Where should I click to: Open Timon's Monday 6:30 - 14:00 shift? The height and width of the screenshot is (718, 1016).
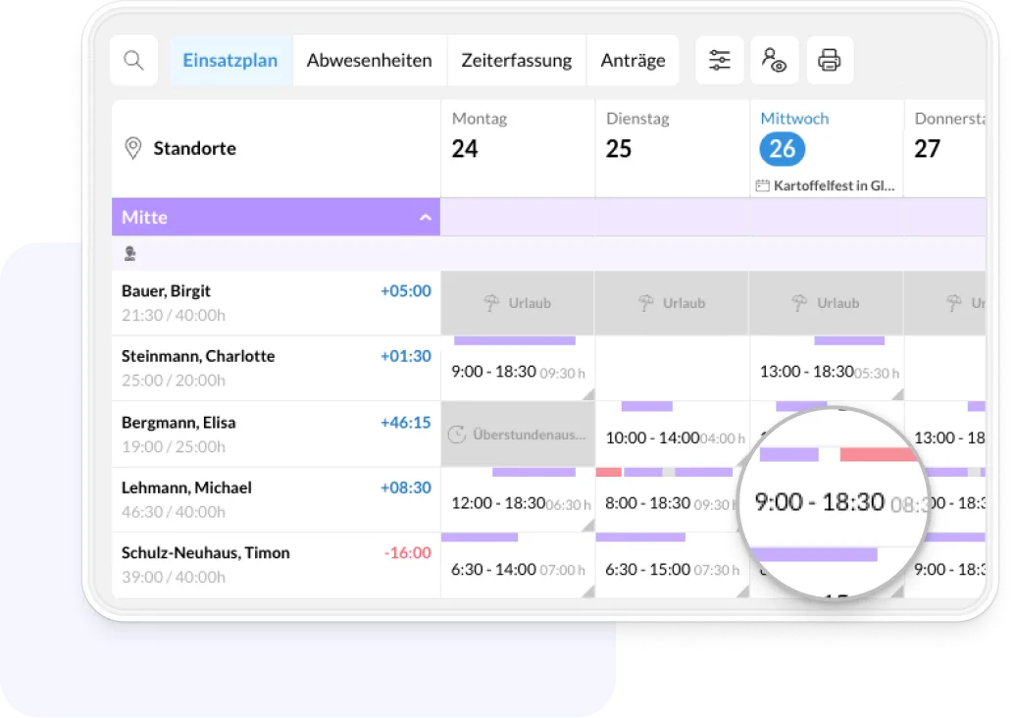[x=517, y=565]
